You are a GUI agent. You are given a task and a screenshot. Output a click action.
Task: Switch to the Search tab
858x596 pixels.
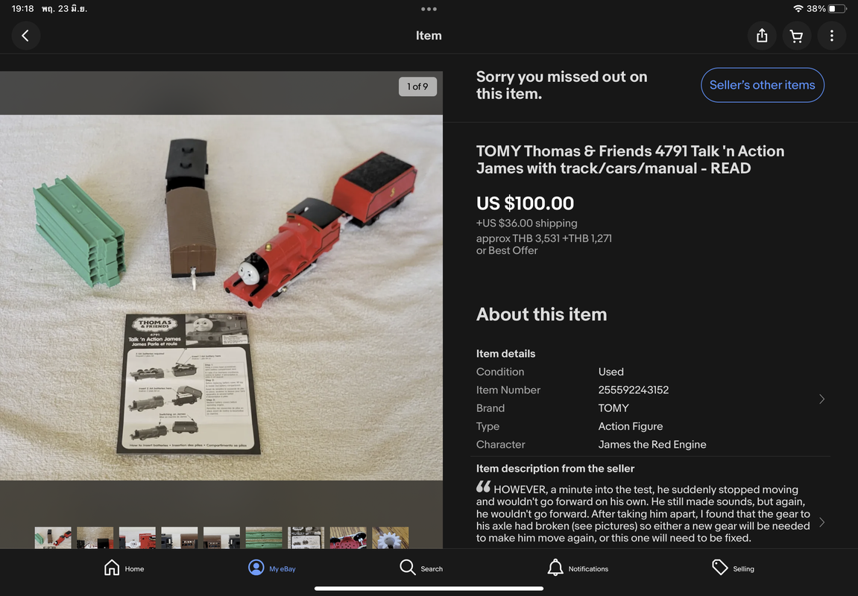[x=420, y=568]
